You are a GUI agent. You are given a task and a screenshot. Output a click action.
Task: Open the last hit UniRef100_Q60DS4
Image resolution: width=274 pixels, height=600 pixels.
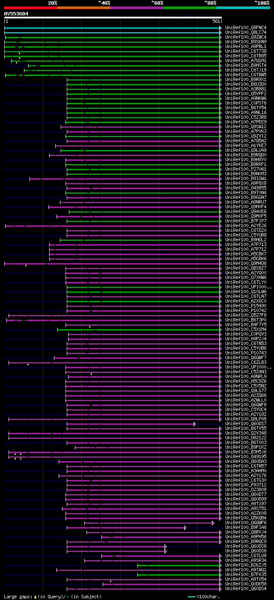246,589
